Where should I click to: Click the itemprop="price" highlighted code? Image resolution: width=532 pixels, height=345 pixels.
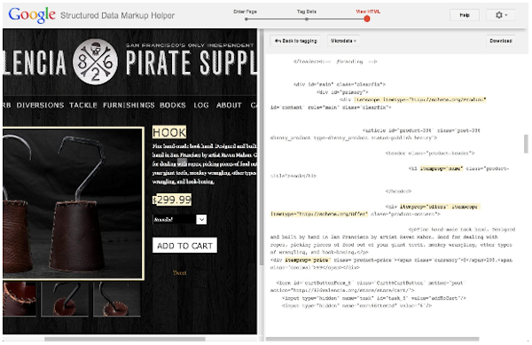pos(308,260)
